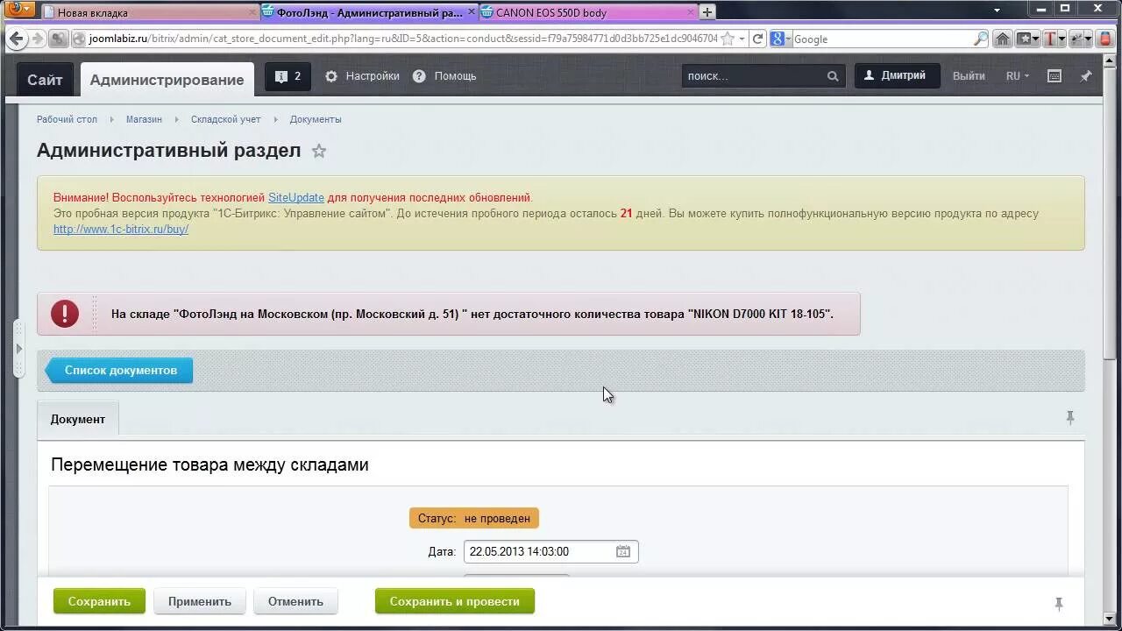Add page to favorites with title star
This screenshot has width=1122, height=631.
[x=319, y=151]
